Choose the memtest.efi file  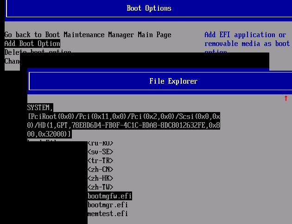tap(108, 214)
